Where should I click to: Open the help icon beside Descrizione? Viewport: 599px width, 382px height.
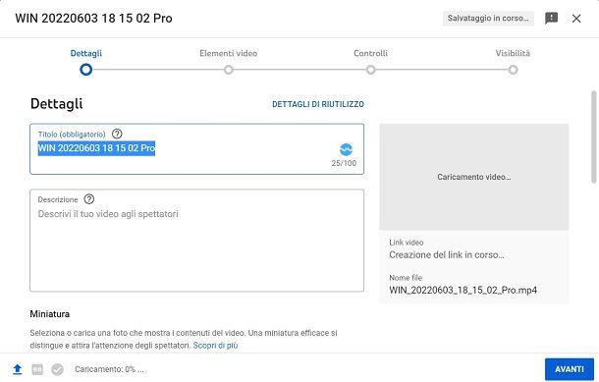coord(89,199)
